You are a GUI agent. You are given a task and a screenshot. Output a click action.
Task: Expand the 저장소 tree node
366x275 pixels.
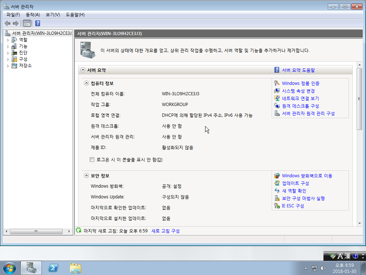tap(8, 66)
